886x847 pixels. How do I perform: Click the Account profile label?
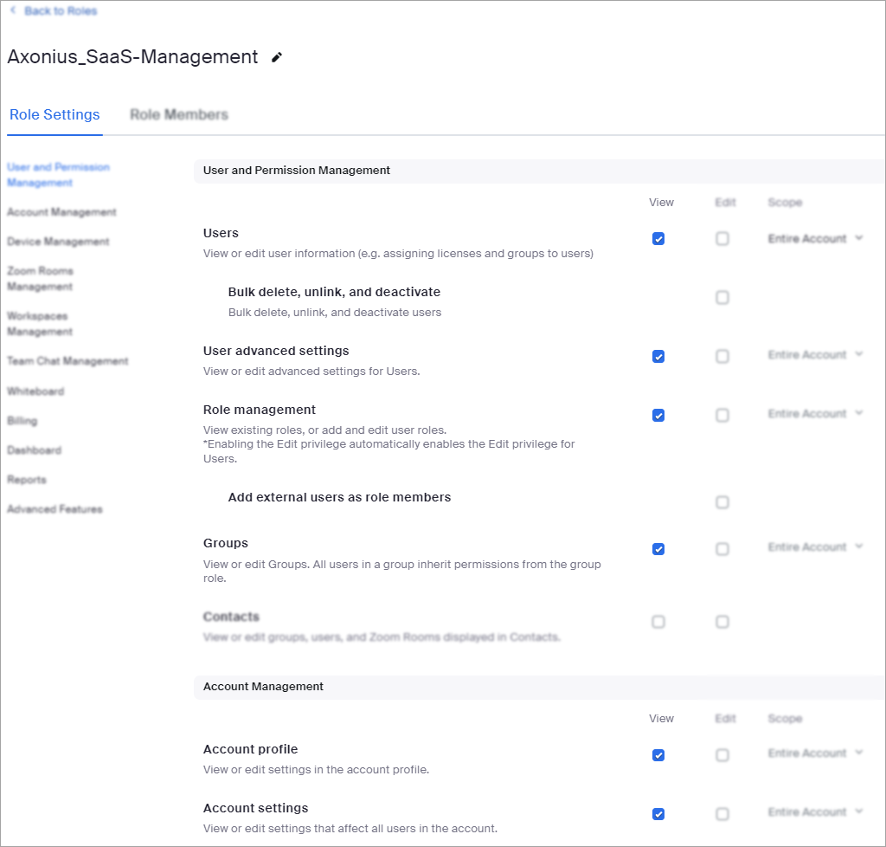tap(250, 749)
